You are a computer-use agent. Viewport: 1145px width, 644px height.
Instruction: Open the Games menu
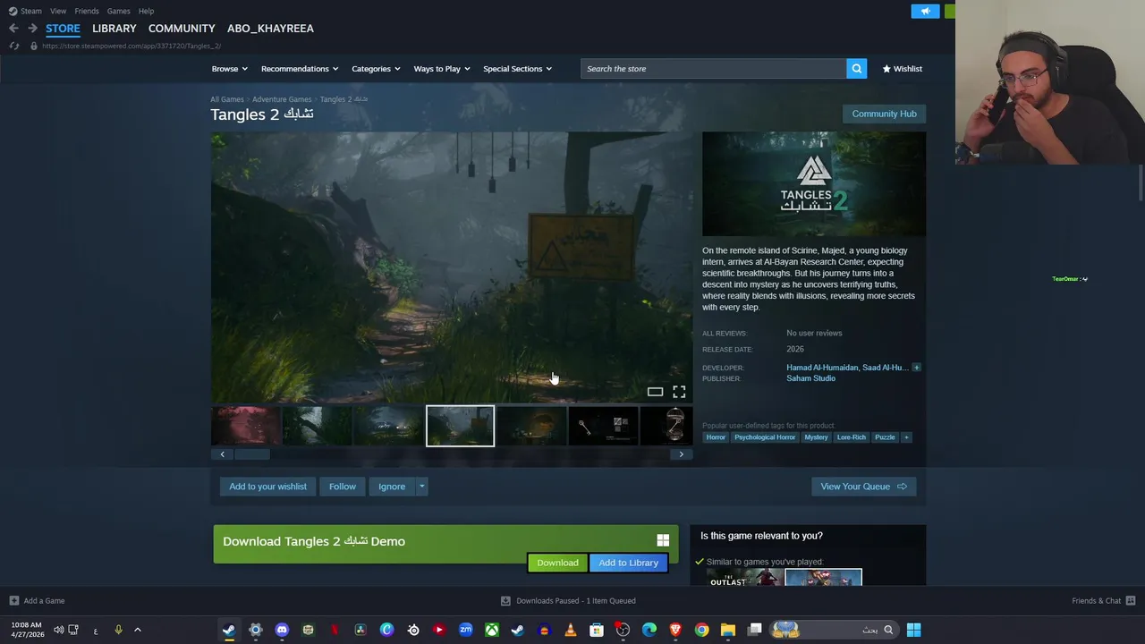[x=118, y=11]
